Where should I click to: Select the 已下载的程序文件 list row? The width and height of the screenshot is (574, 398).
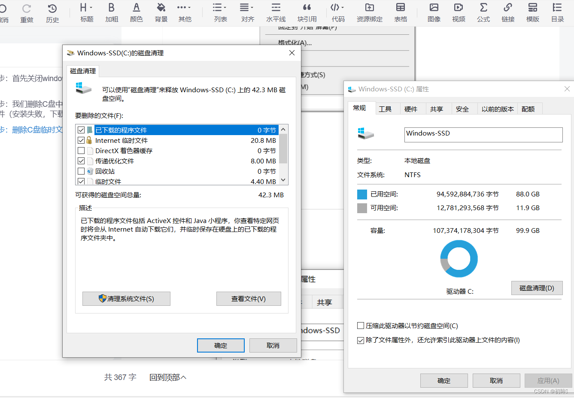[177, 130]
